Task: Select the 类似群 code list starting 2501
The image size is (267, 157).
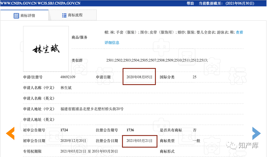Action: pos(157,60)
